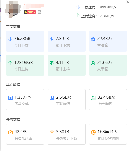Click the blurred username next to avatar
This screenshot has height=151, width=132.
34,6
